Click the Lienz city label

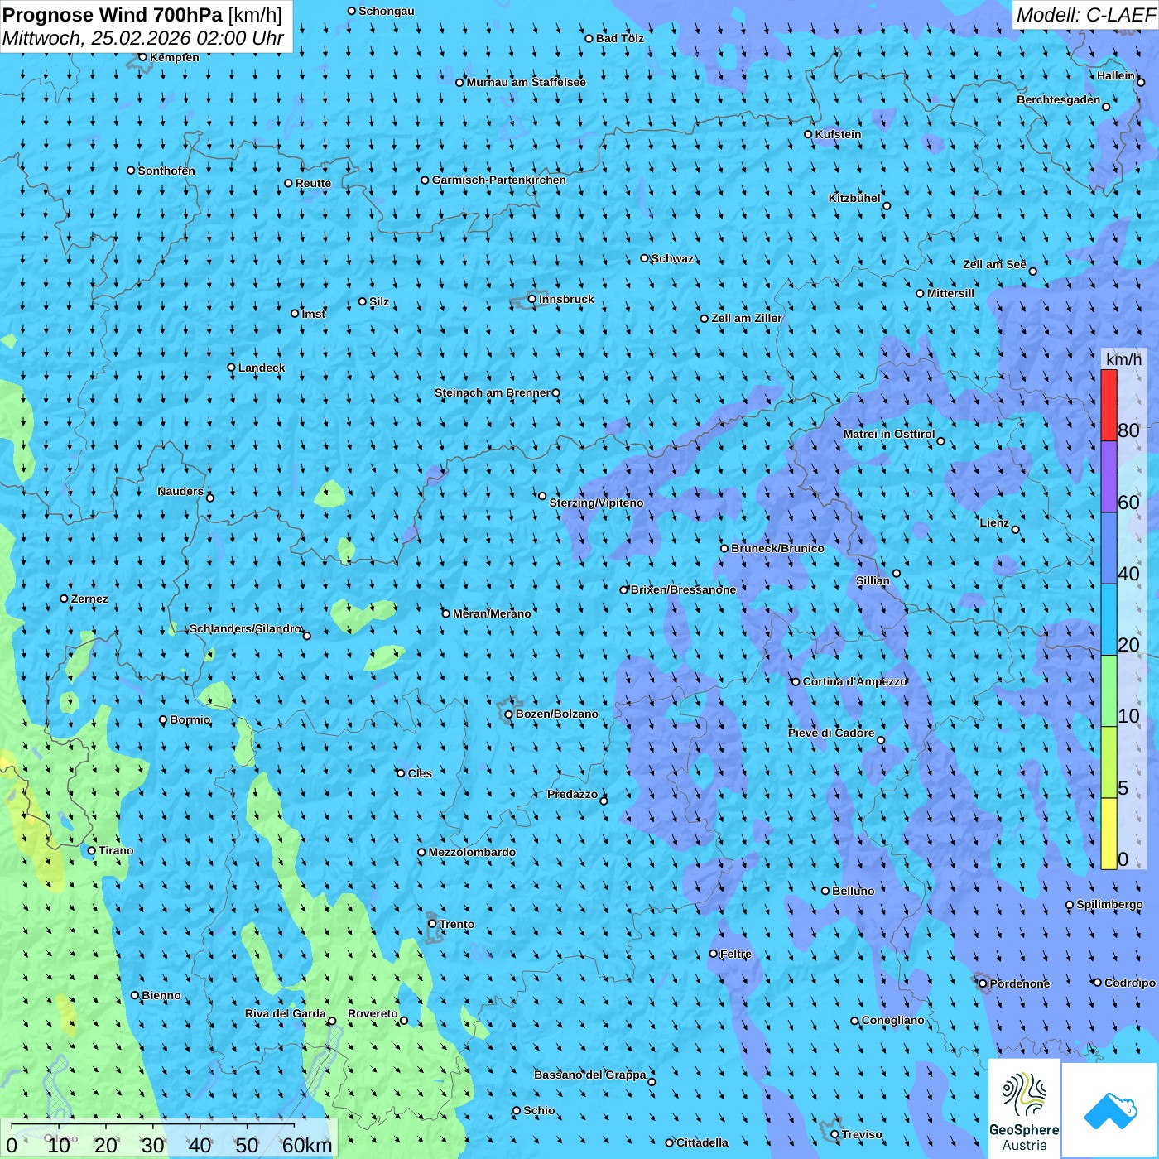(x=994, y=522)
